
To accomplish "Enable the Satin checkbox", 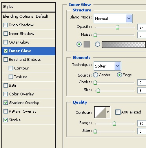I will click(x=5, y=85).
